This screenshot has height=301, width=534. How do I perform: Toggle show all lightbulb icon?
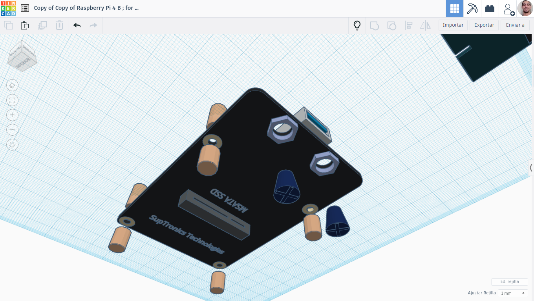[x=357, y=25]
